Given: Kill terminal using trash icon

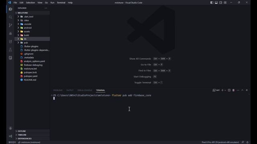Looking at the screenshot, I should (x=233, y=90).
